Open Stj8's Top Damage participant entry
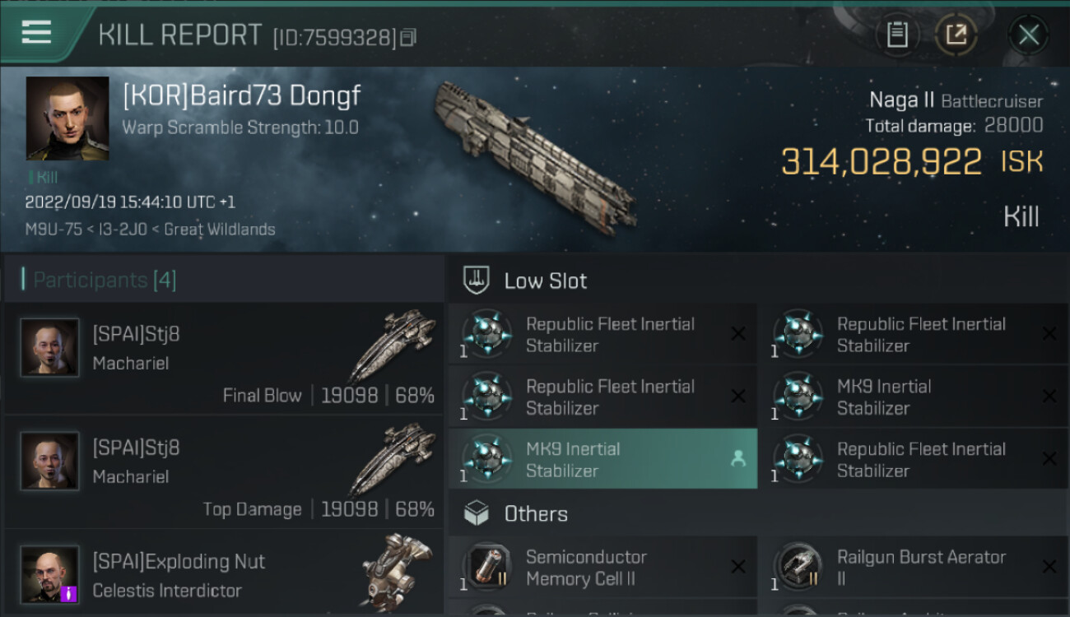This screenshot has height=617, width=1070. [x=224, y=472]
